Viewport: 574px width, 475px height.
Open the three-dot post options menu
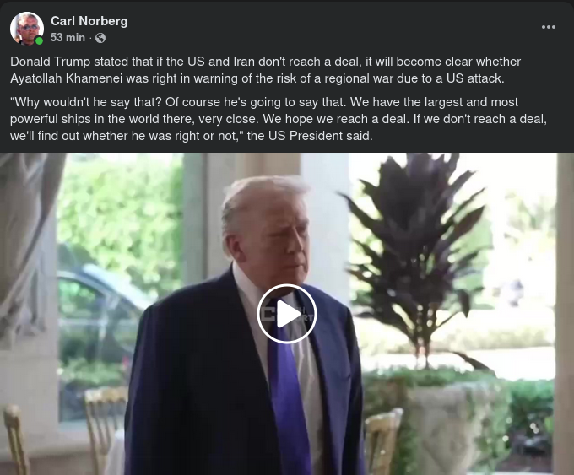(x=548, y=27)
